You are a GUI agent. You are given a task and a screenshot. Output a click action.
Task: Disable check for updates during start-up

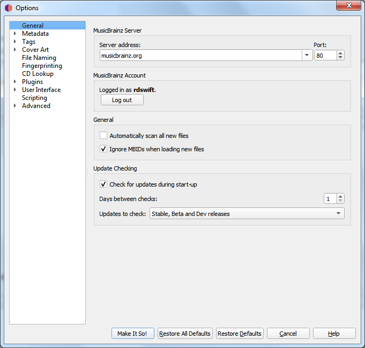[x=104, y=184]
